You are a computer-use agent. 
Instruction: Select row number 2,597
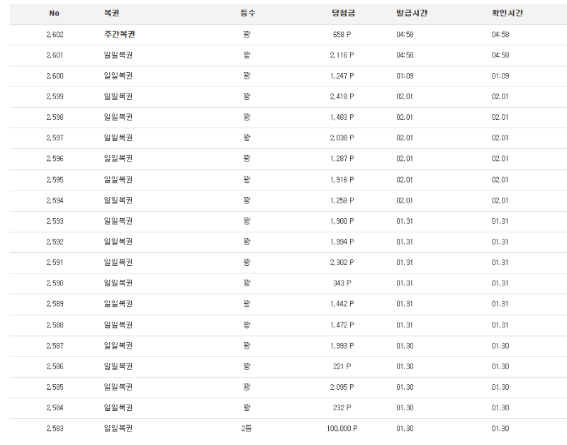pyautogui.click(x=55, y=137)
